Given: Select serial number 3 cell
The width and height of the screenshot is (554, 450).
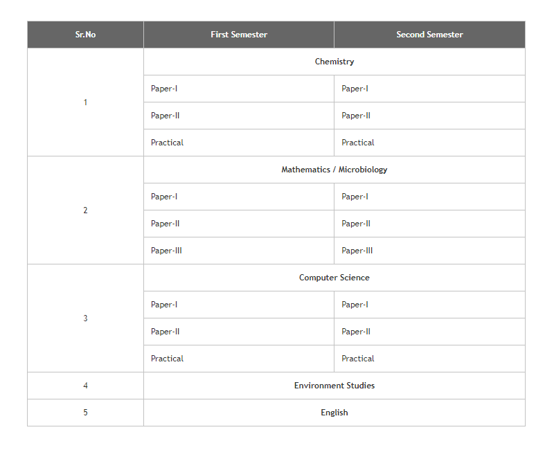Looking at the screenshot, I should pos(85,318).
